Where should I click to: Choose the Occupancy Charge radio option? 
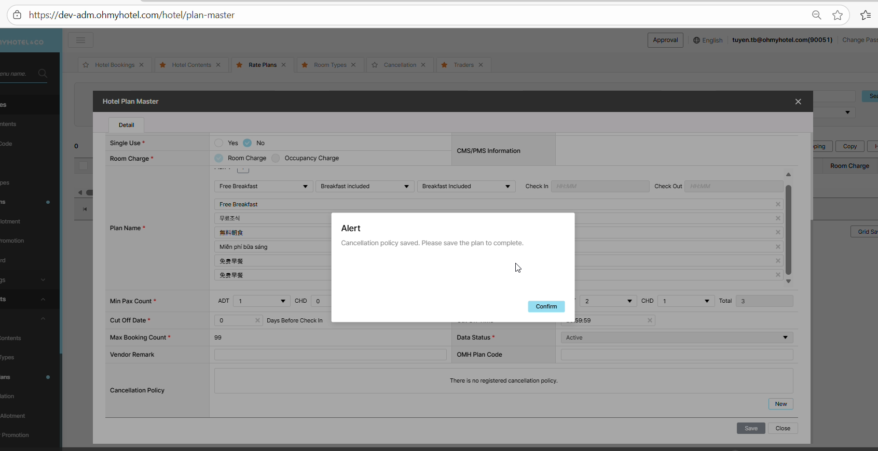click(x=276, y=158)
